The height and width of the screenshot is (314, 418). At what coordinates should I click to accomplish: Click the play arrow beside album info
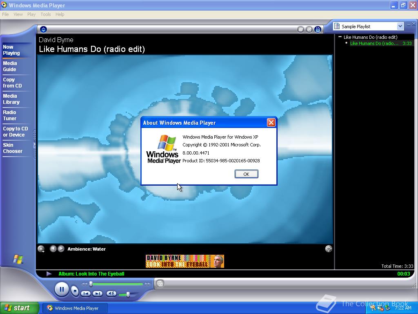[49, 274]
